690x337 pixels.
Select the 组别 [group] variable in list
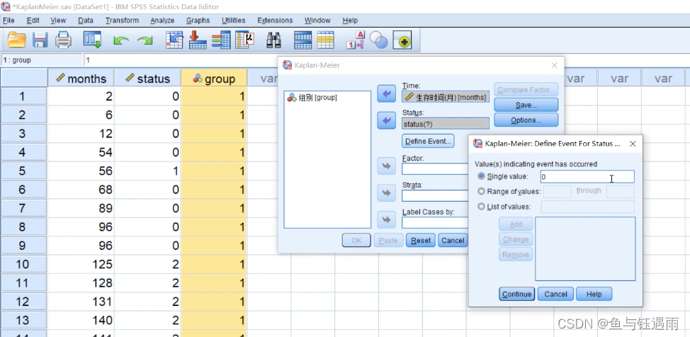tap(312, 98)
